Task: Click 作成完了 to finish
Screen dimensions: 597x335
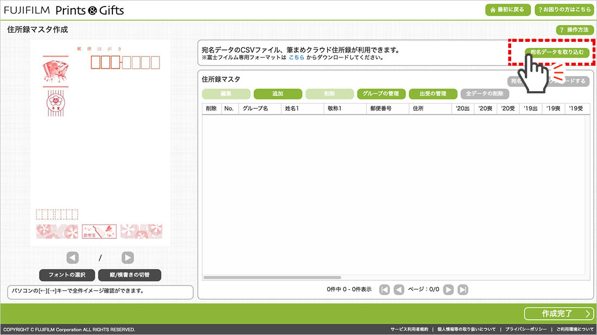Action: click(x=559, y=314)
